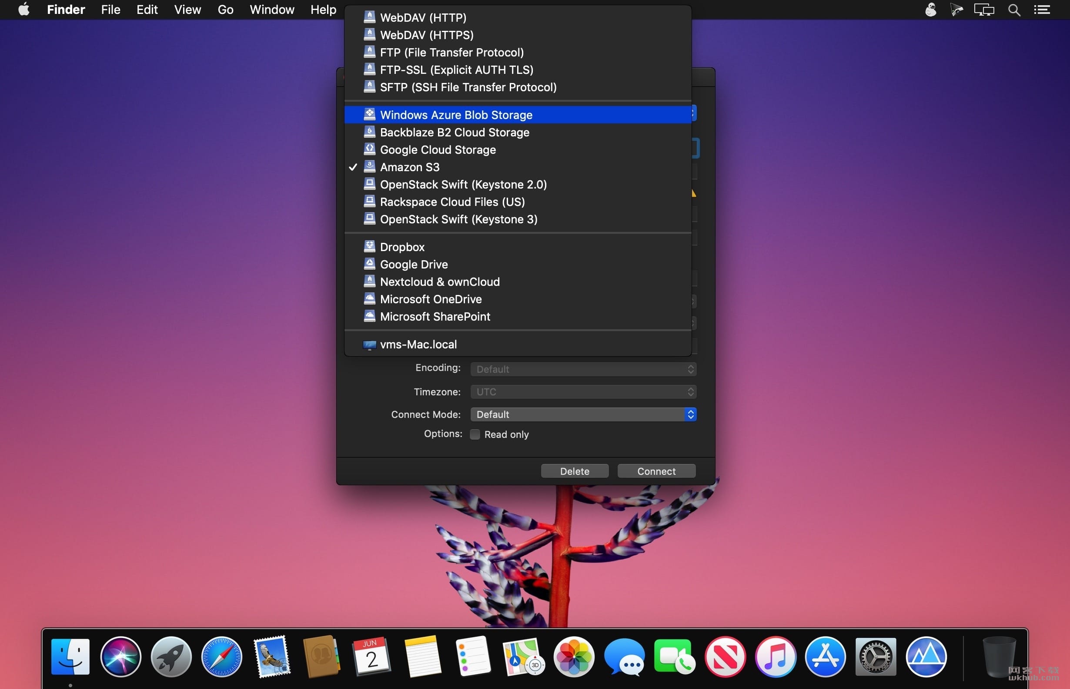1070x689 pixels.
Task: Open Mail stamp icon in Dock
Action: (x=272, y=656)
